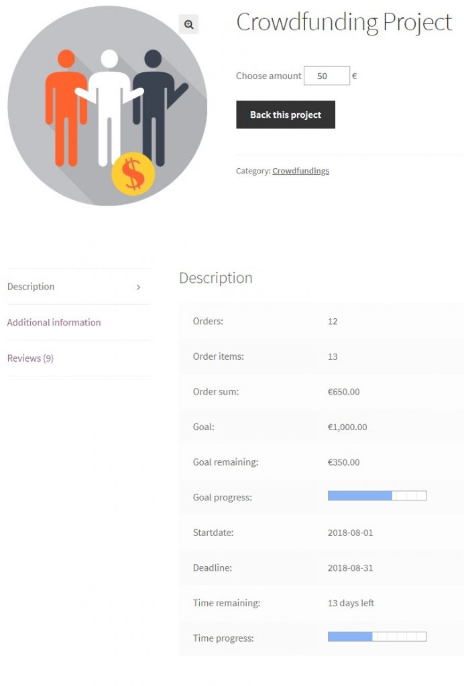Select the €650.00 order sum value

tap(343, 391)
